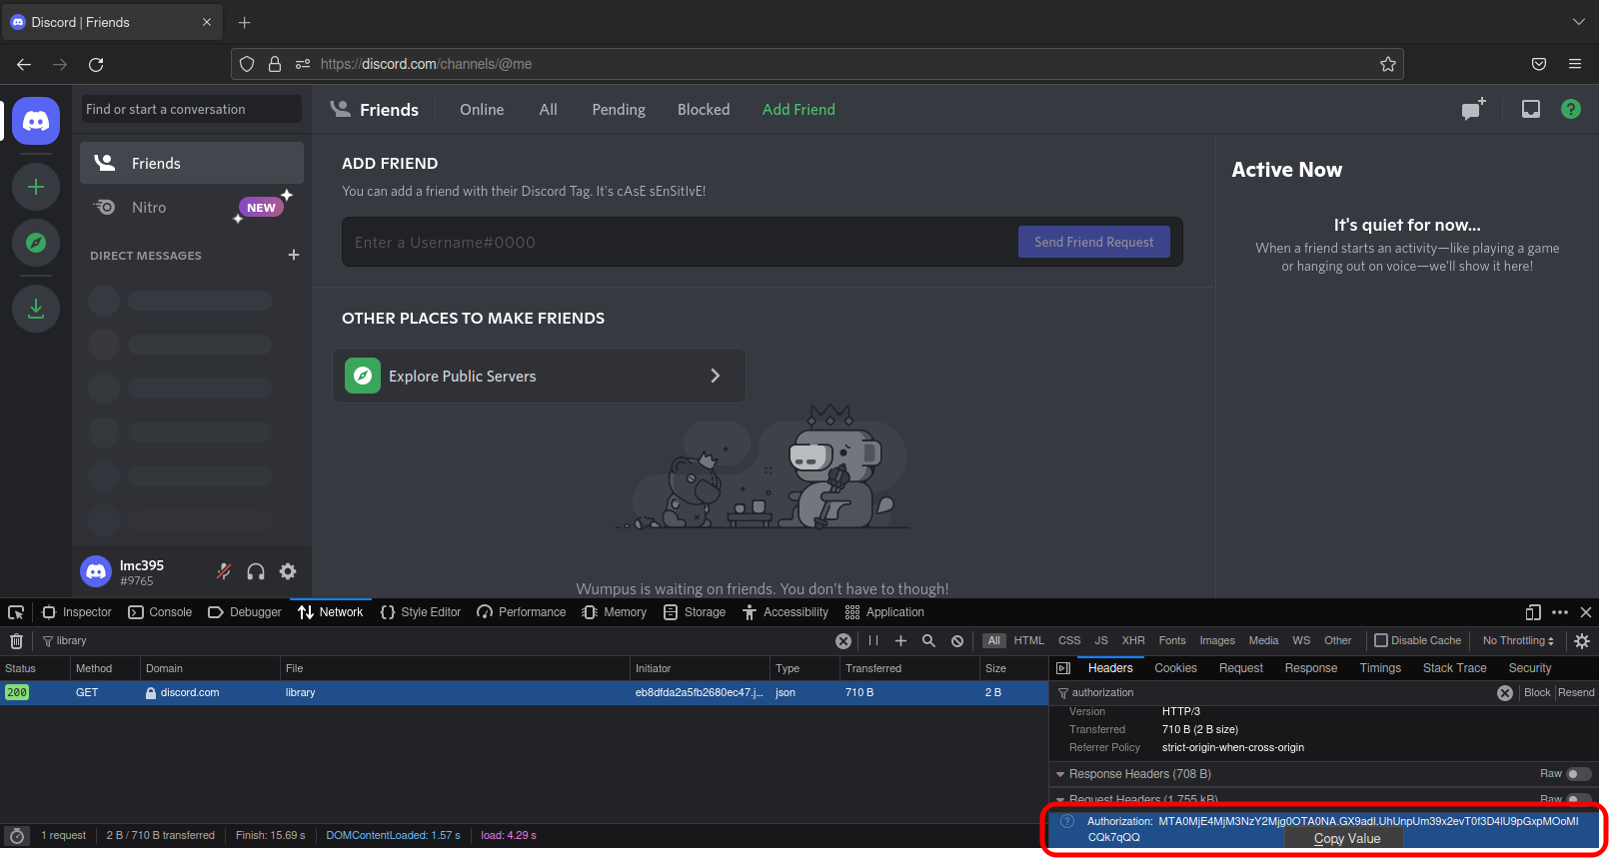The image size is (1609, 858).
Task: Click the request blocking icon
Action: coord(957,641)
